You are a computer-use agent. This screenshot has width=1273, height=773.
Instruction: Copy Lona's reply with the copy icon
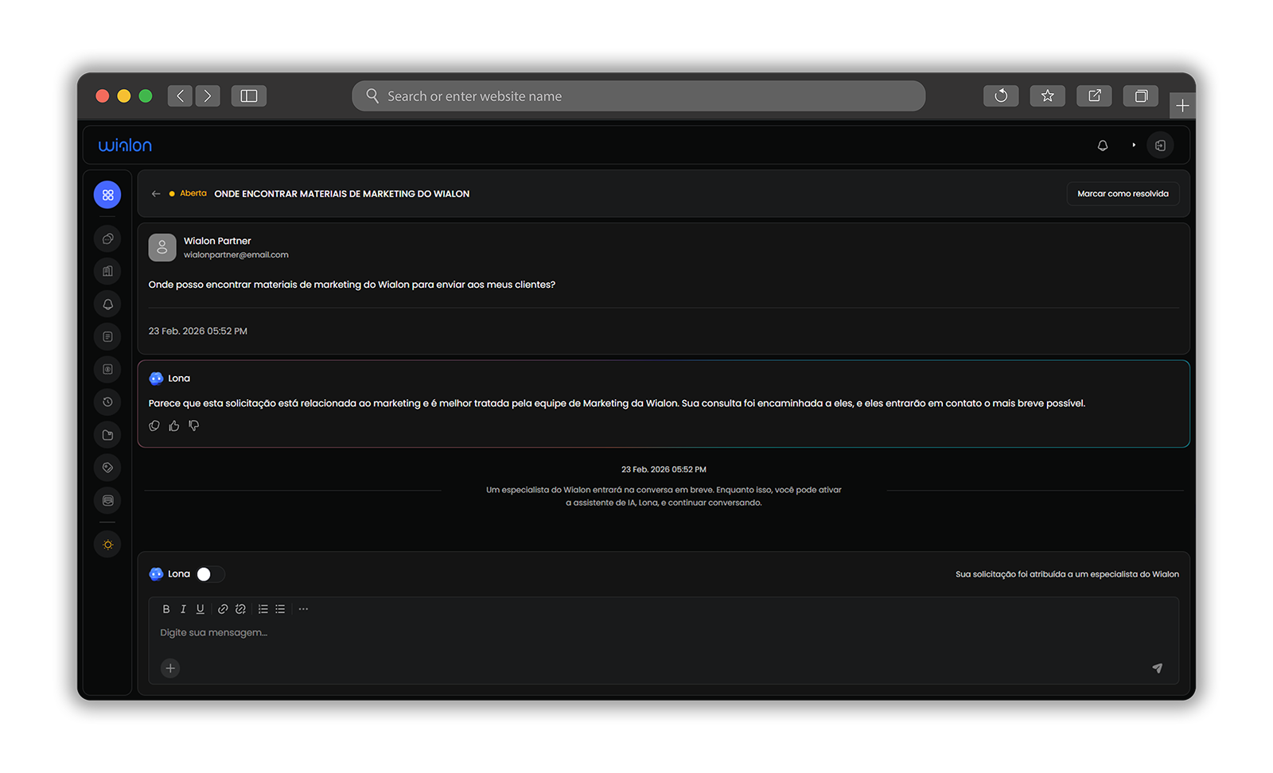point(154,426)
